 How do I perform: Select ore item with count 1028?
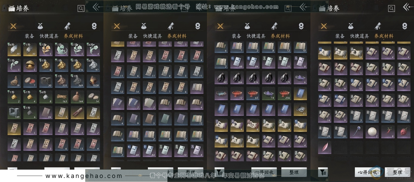click(93, 81)
